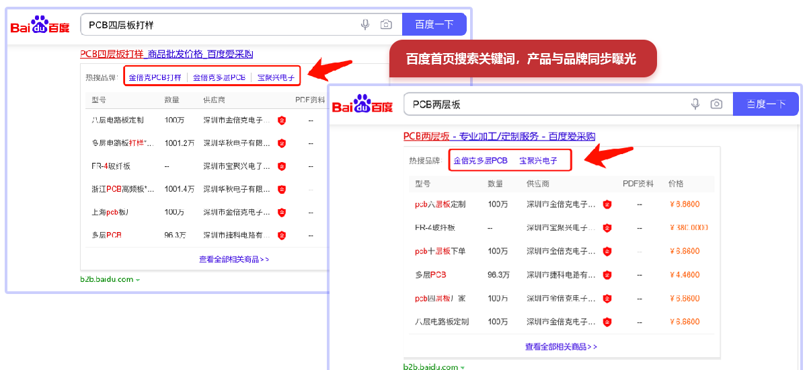This screenshot has width=807, height=370.
Task: Open PCB四层板打样 商品批发价格 result title link
Action: [x=166, y=54]
